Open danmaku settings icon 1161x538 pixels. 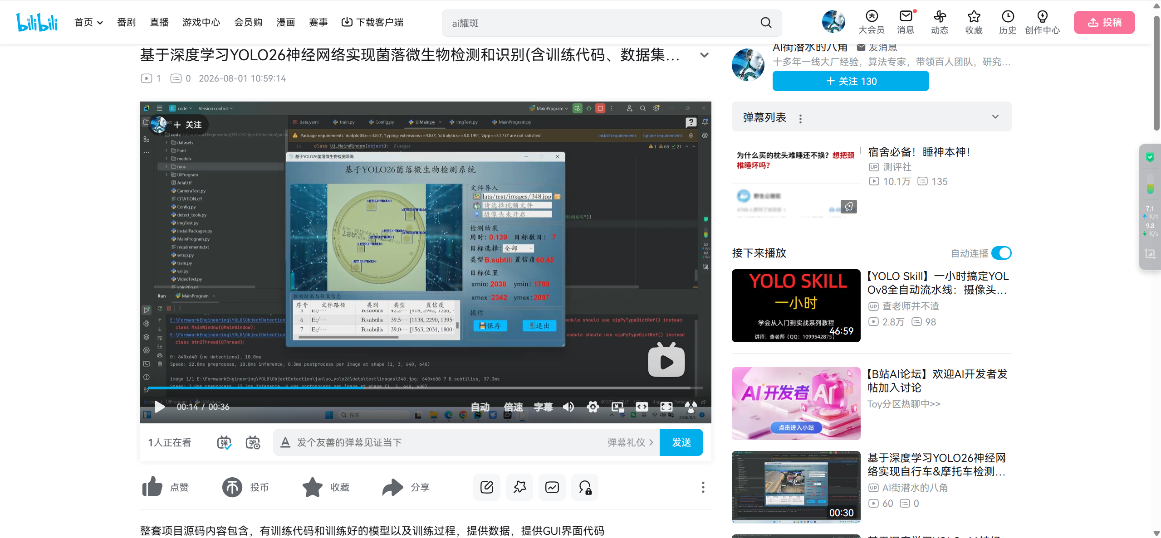[x=253, y=442]
